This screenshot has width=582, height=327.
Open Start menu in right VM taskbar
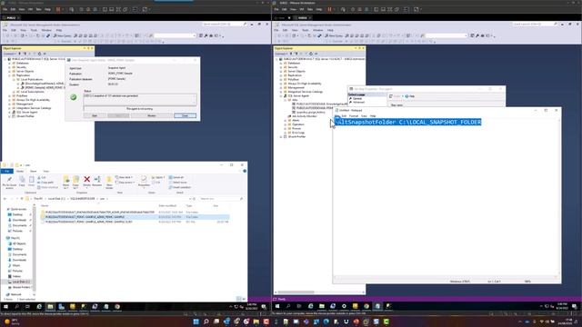[277, 306]
